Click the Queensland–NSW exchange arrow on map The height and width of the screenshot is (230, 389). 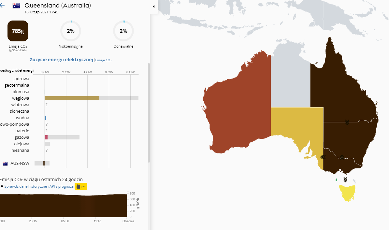pyautogui.click(x=347, y=122)
